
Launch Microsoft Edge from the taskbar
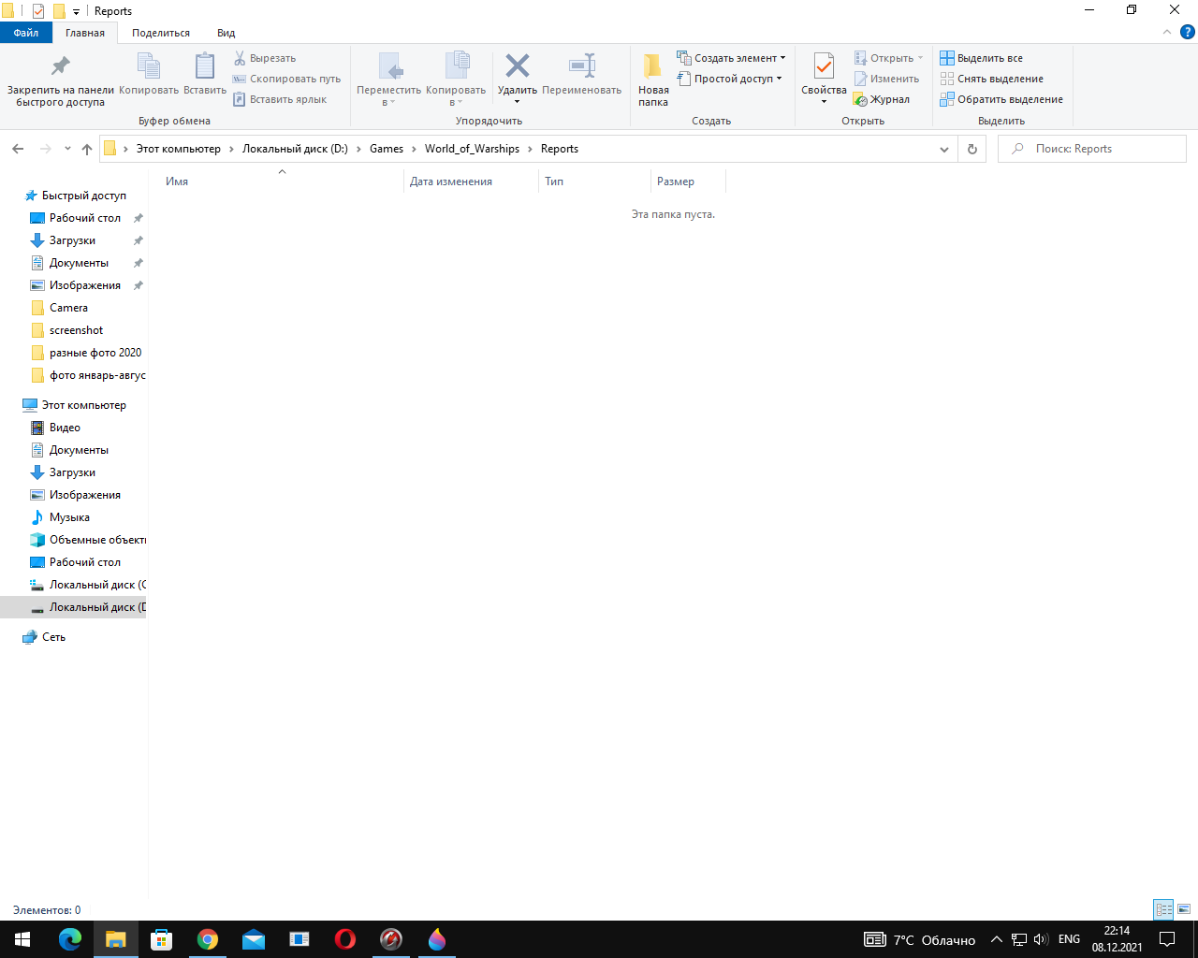70,939
